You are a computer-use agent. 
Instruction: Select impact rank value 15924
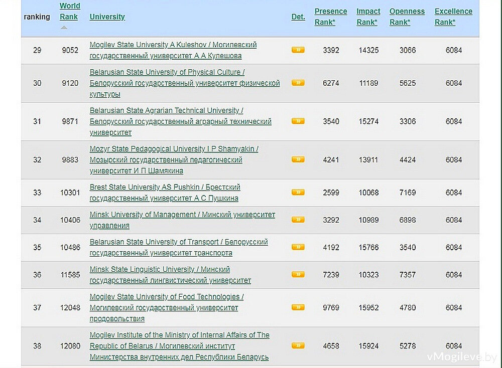tap(368, 346)
